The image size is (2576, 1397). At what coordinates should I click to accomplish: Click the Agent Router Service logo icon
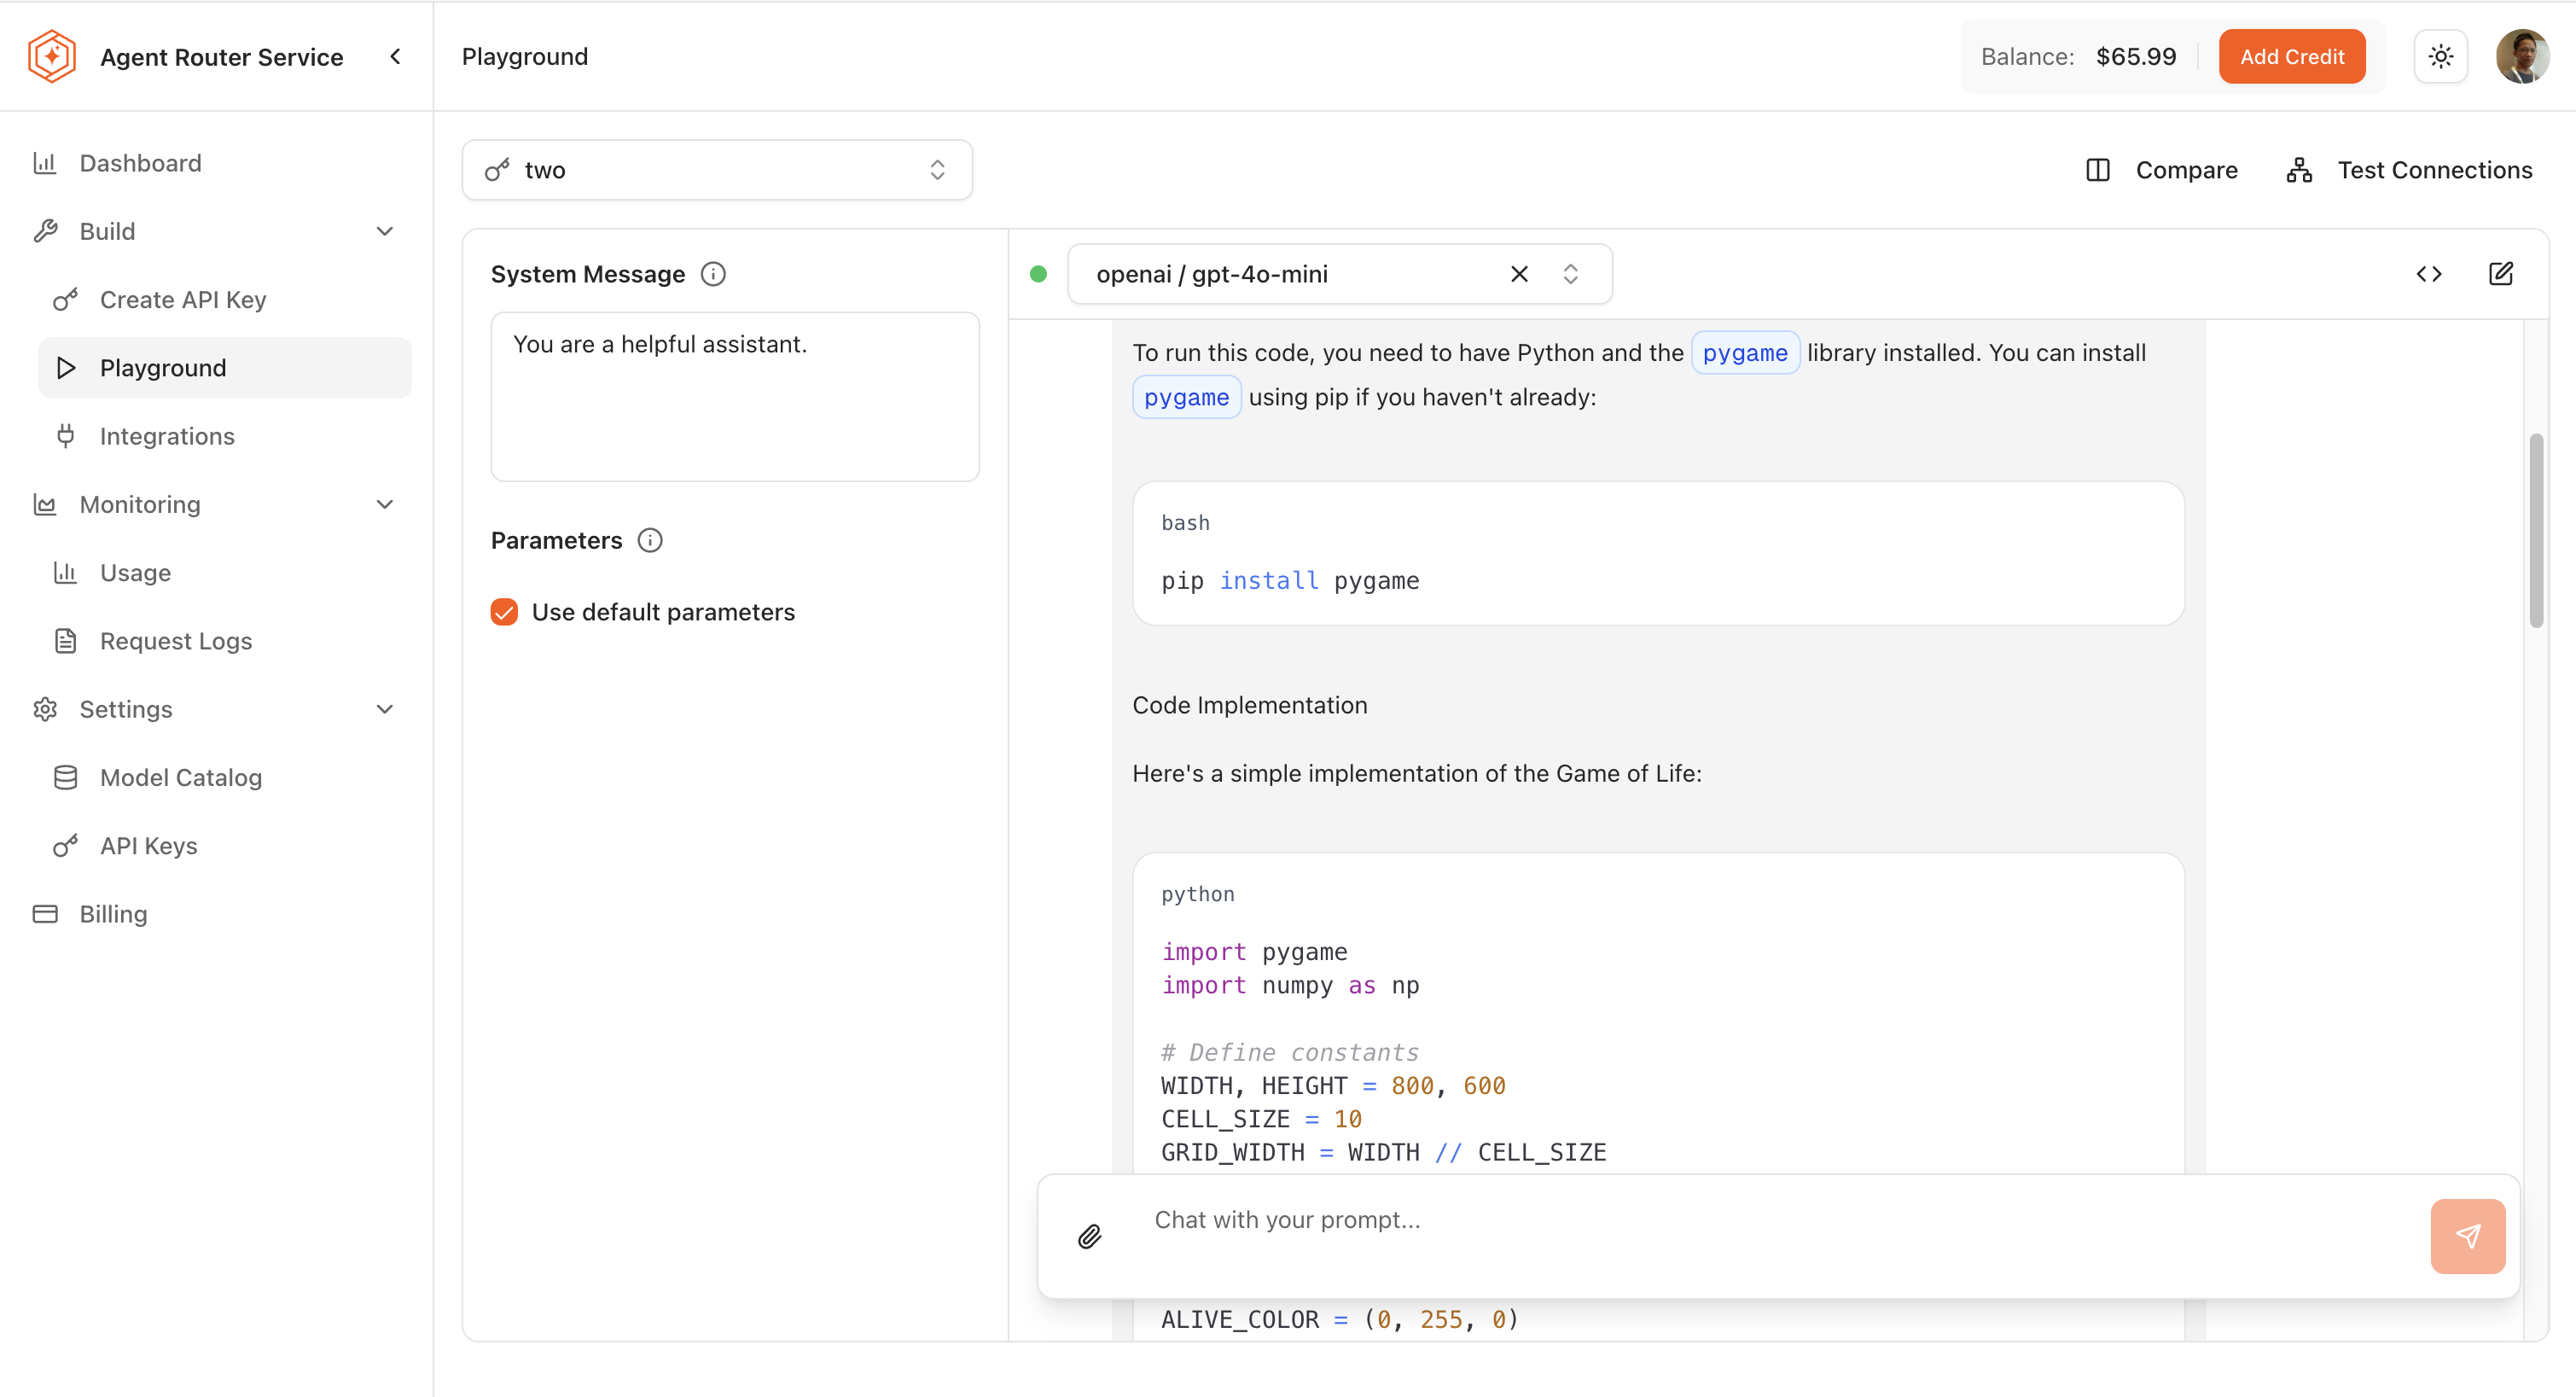(x=52, y=56)
